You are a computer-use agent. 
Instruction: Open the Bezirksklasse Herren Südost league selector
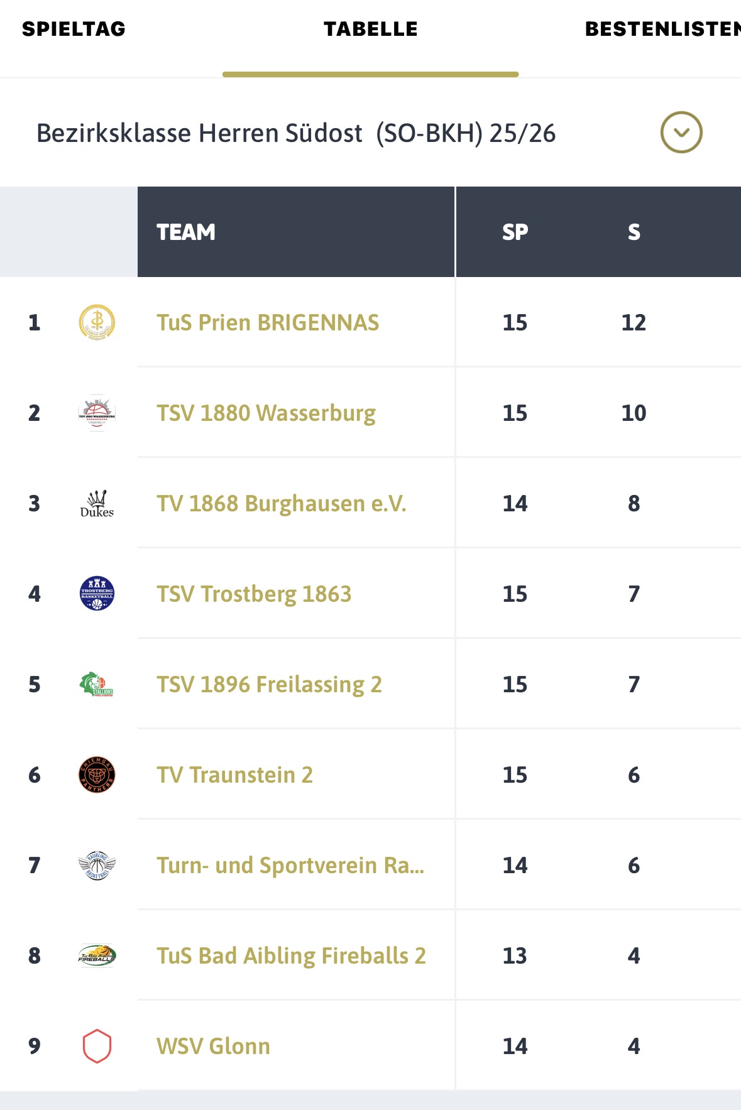point(296,133)
